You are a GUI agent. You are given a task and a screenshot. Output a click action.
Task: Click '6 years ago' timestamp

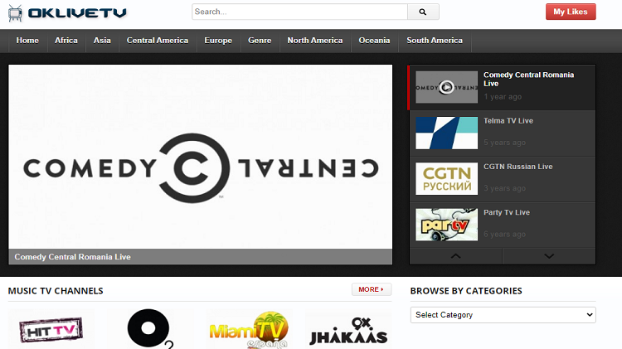coord(504,235)
